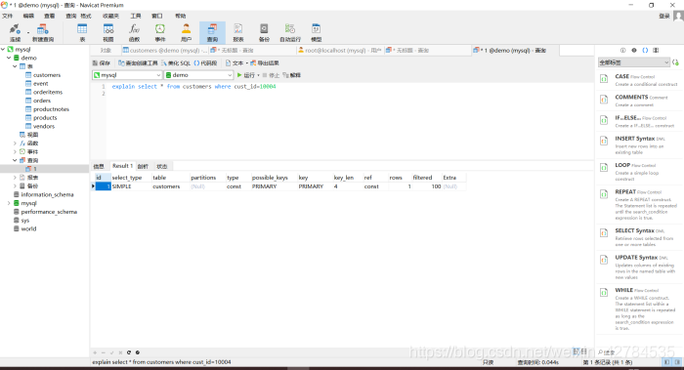Screen dimensions: 684x370
Task: Open the run dropdown arrow next to 运行
Action: coord(258,75)
